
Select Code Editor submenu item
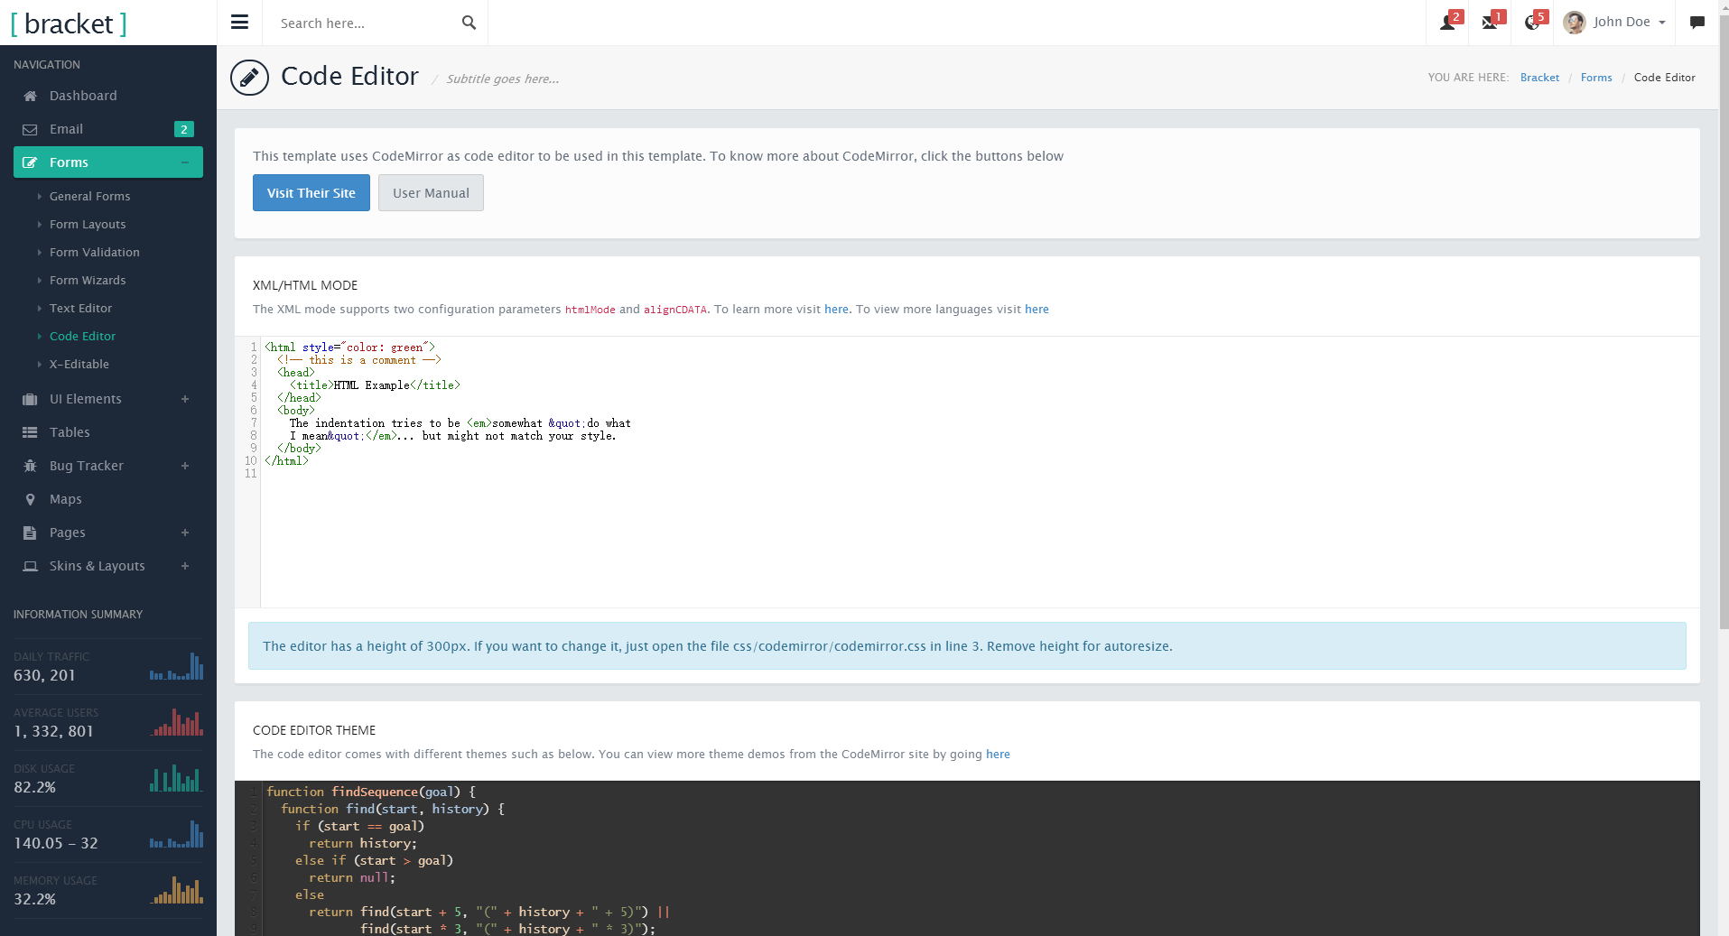pos(82,336)
